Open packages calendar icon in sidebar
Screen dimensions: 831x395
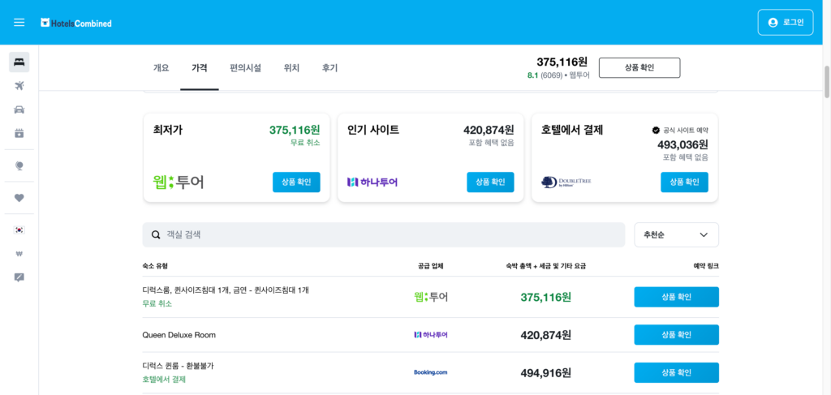(19, 133)
